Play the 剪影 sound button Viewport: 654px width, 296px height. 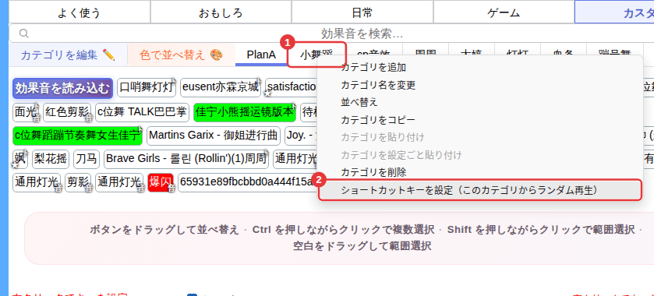point(78,182)
